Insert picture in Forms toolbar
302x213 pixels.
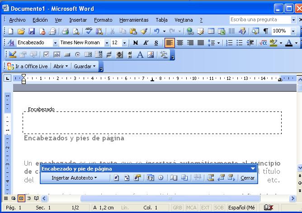151,55
